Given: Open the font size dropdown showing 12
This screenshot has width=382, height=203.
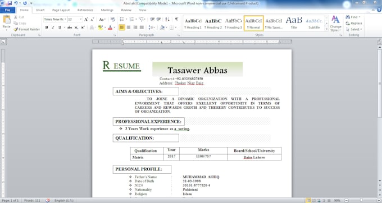Looking at the screenshot, I should tap(81, 20).
